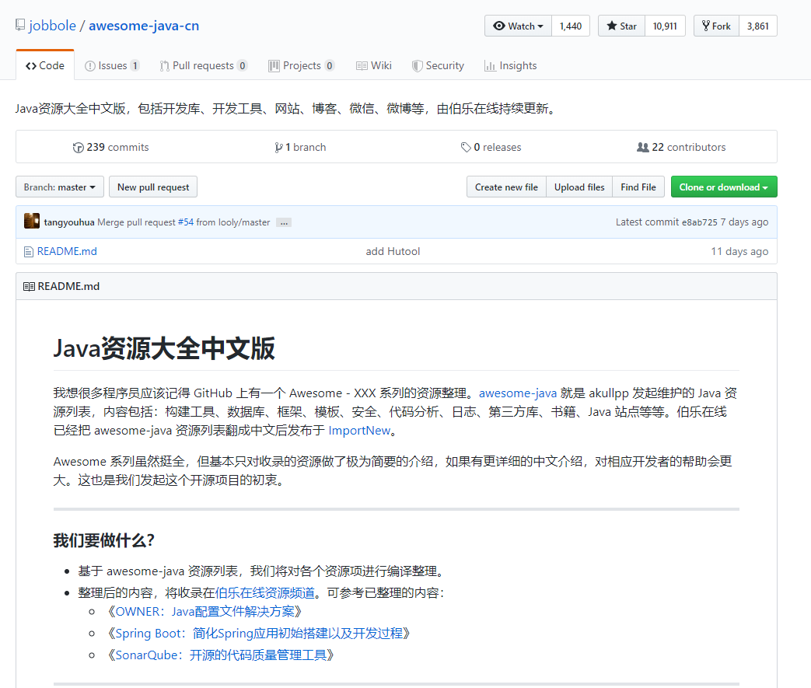Click the releases tag icon
This screenshot has height=688, width=811.
tap(466, 148)
